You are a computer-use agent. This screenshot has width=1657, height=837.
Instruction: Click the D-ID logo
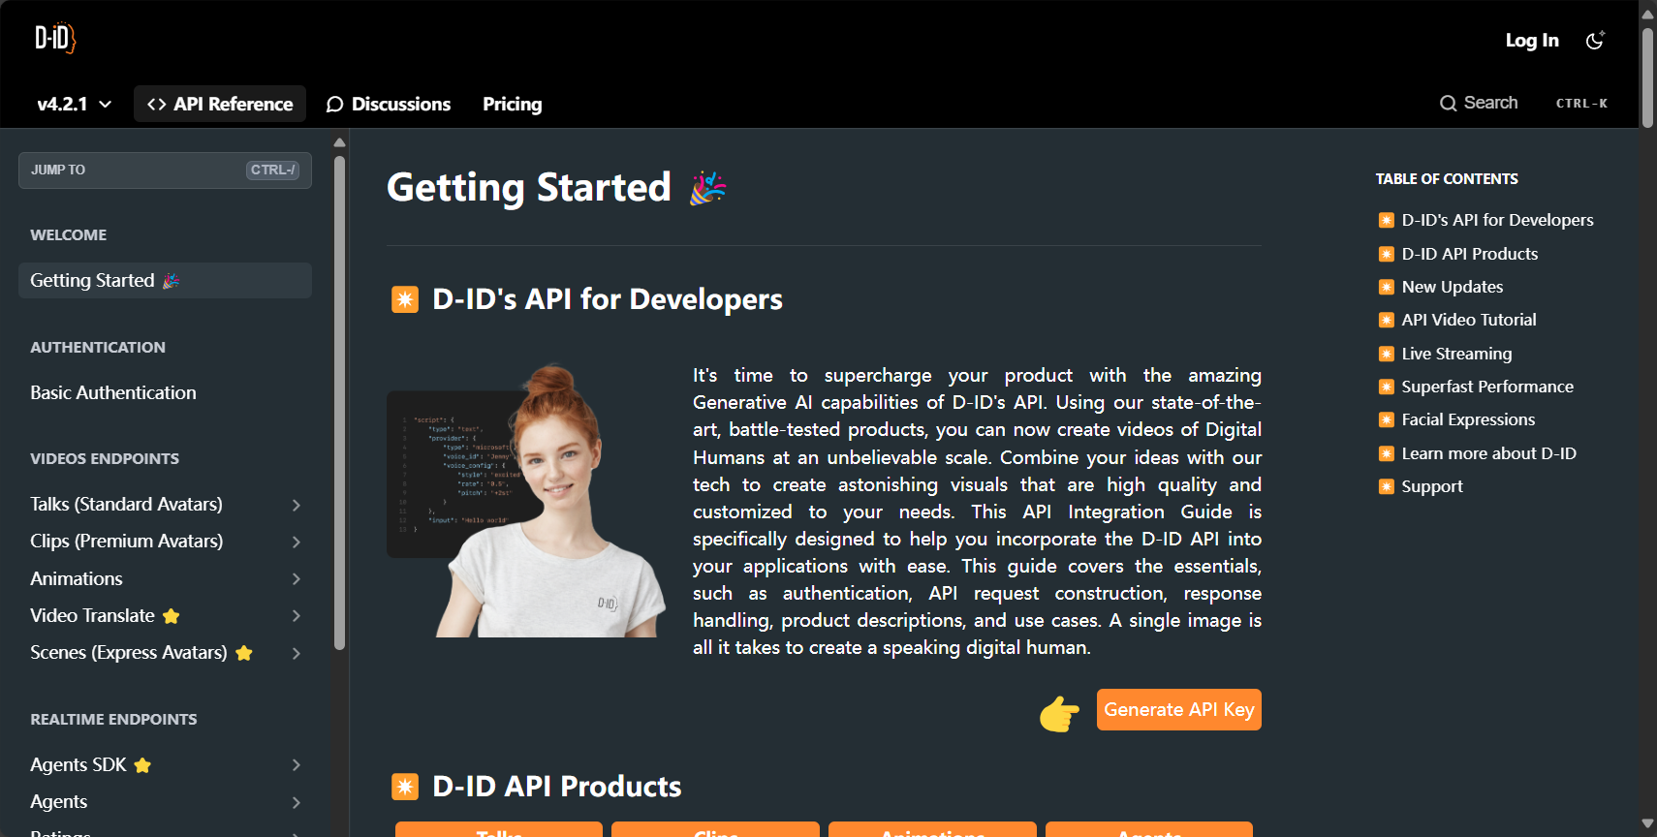55,38
